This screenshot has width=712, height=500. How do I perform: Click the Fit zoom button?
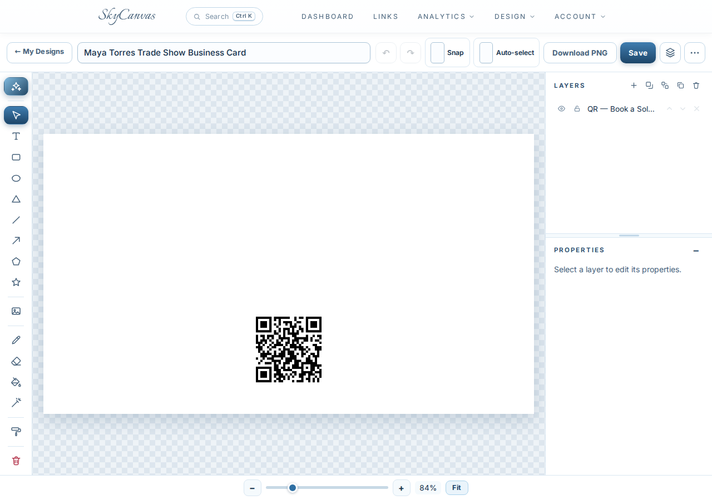tap(457, 488)
